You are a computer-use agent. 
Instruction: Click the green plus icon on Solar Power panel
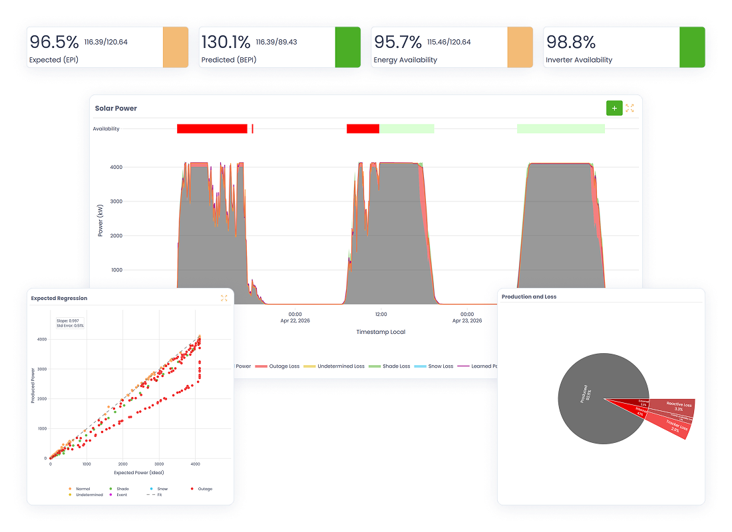[614, 108]
